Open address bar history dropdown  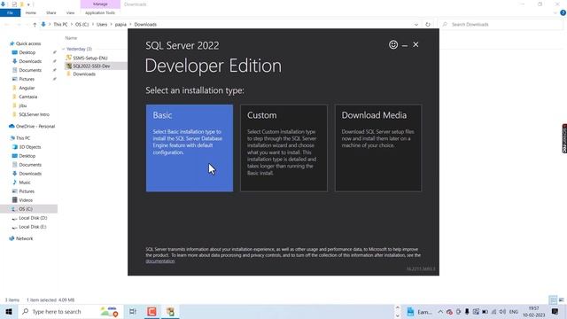pos(416,25)
